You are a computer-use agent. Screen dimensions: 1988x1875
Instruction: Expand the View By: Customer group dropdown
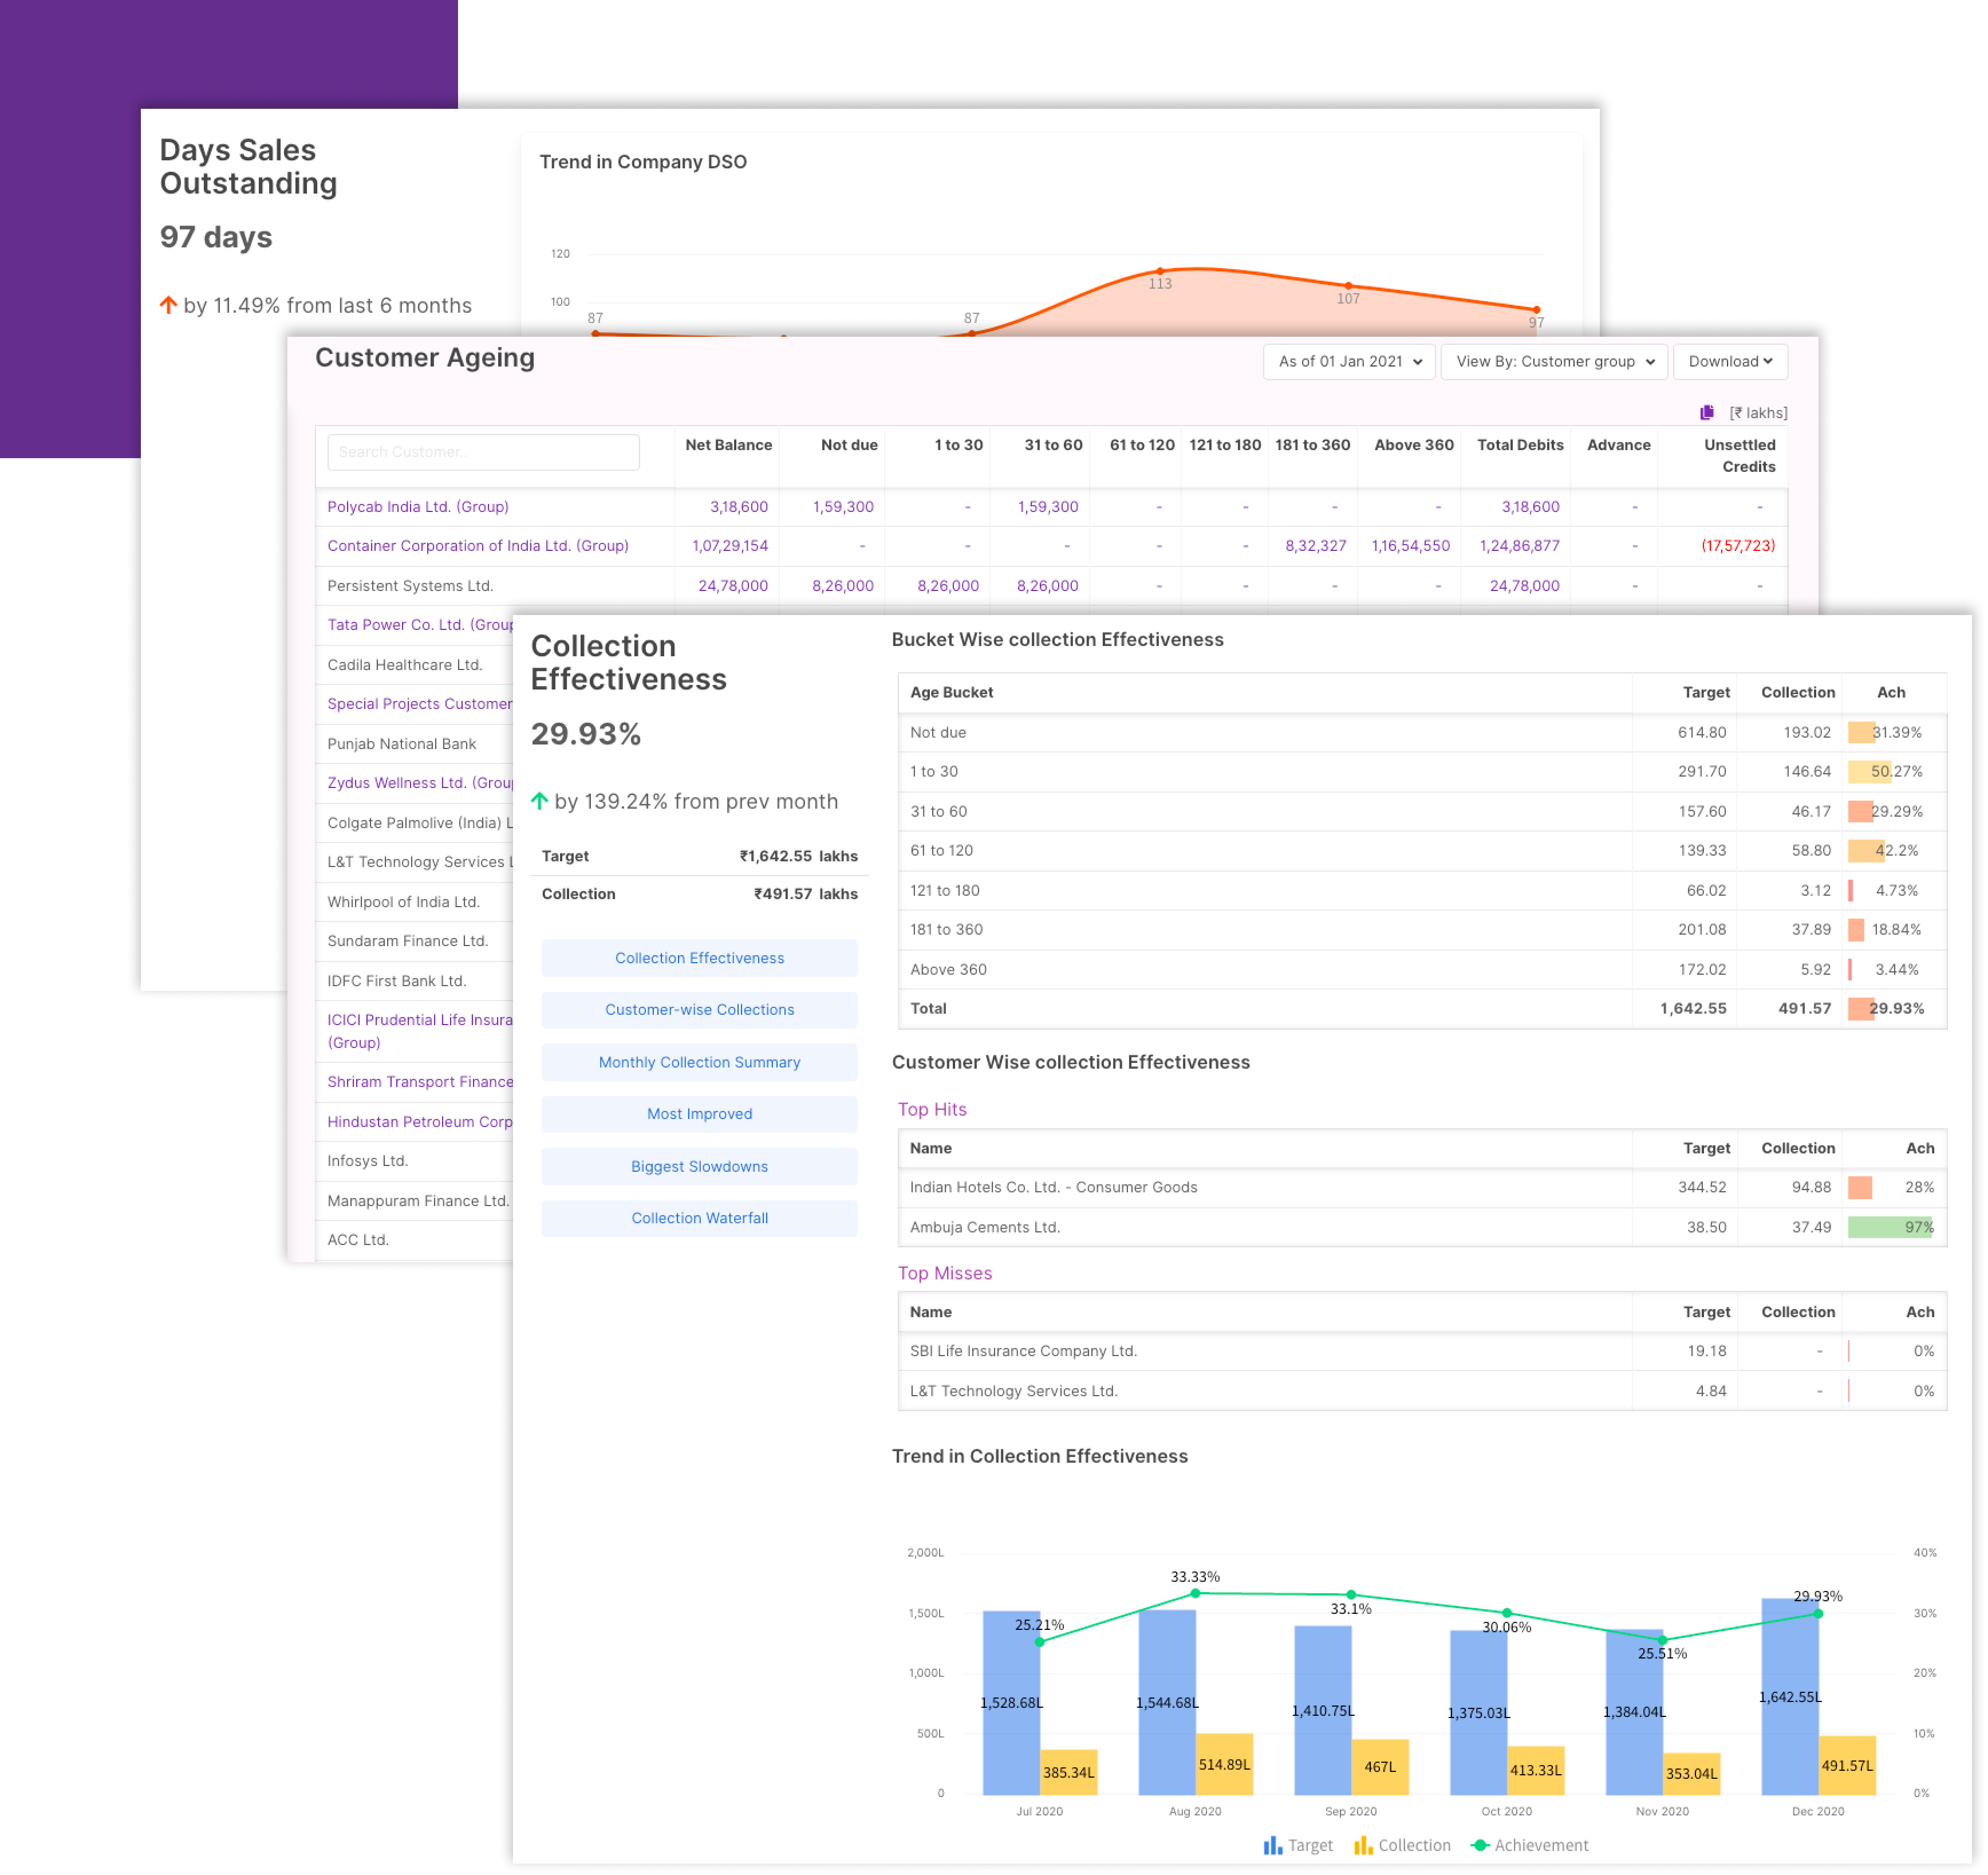click(1554, 361)
